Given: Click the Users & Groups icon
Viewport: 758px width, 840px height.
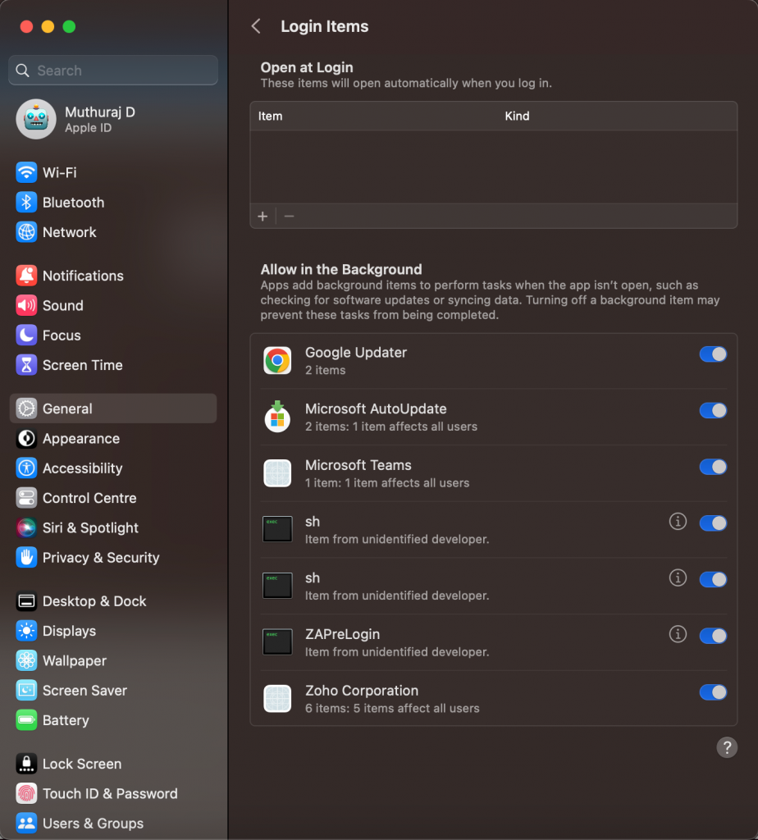Looking at the screenshot, I should tap(26, 824).
